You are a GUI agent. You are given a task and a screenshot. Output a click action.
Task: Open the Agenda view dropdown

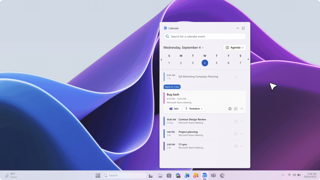(x=234, y=48)
